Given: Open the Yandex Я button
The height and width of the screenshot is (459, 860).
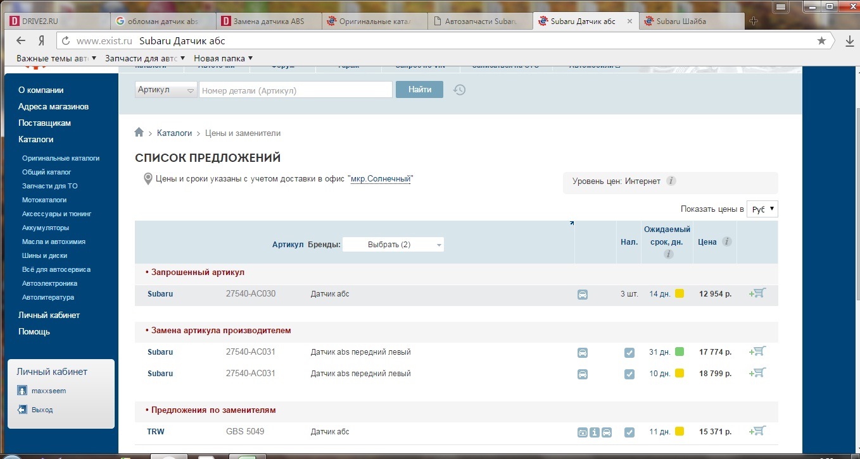Looking at the screenshot, I should 41,40.
